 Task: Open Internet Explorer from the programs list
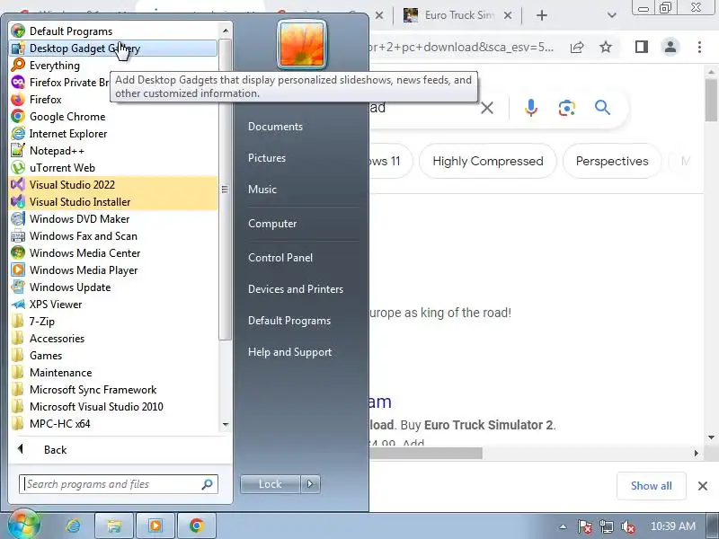[x=113, y=133]
